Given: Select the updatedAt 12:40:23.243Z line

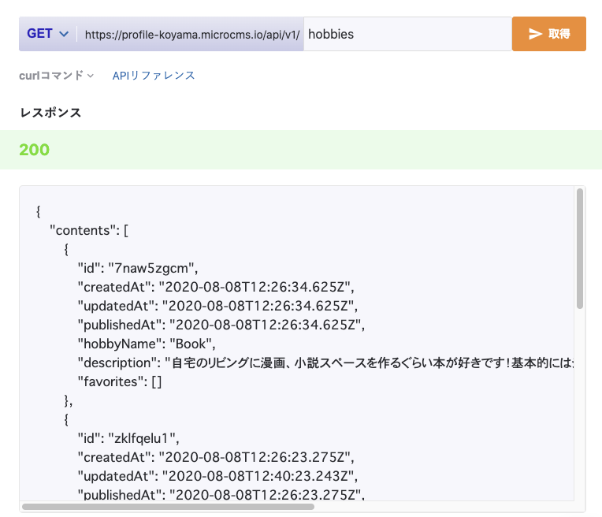Looking at the screenshot, I should (x=217, y=476).
